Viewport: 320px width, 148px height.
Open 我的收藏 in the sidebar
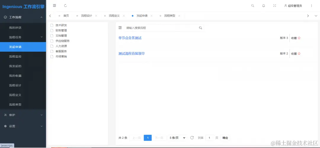(23, 76)
